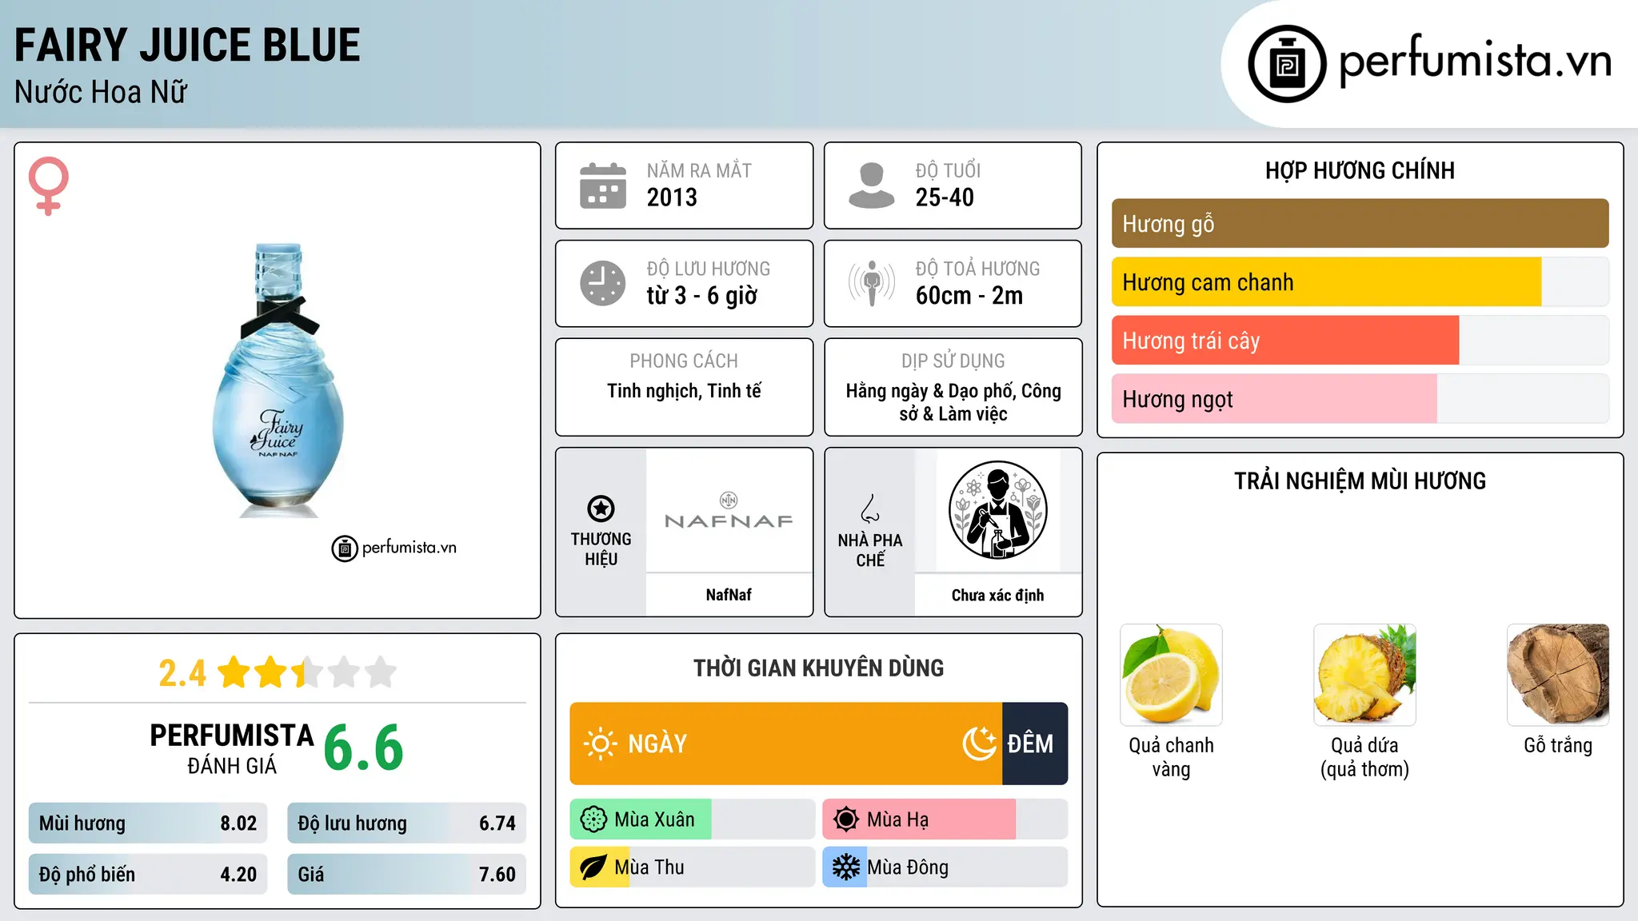Click the Hương trái cây accord bar

(1360, 341)
